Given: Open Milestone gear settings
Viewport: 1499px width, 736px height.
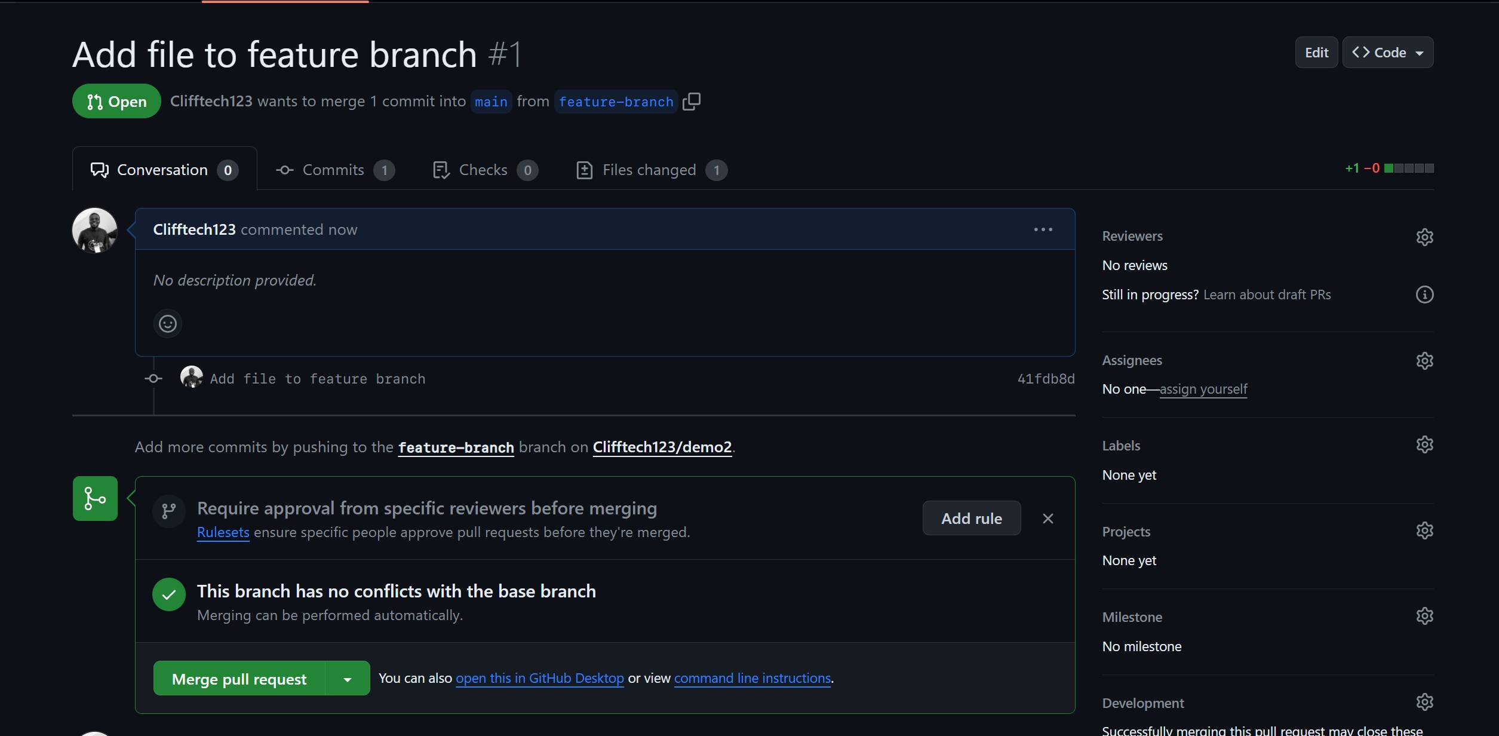Looking at the screenshot, I should (1424, 616).
